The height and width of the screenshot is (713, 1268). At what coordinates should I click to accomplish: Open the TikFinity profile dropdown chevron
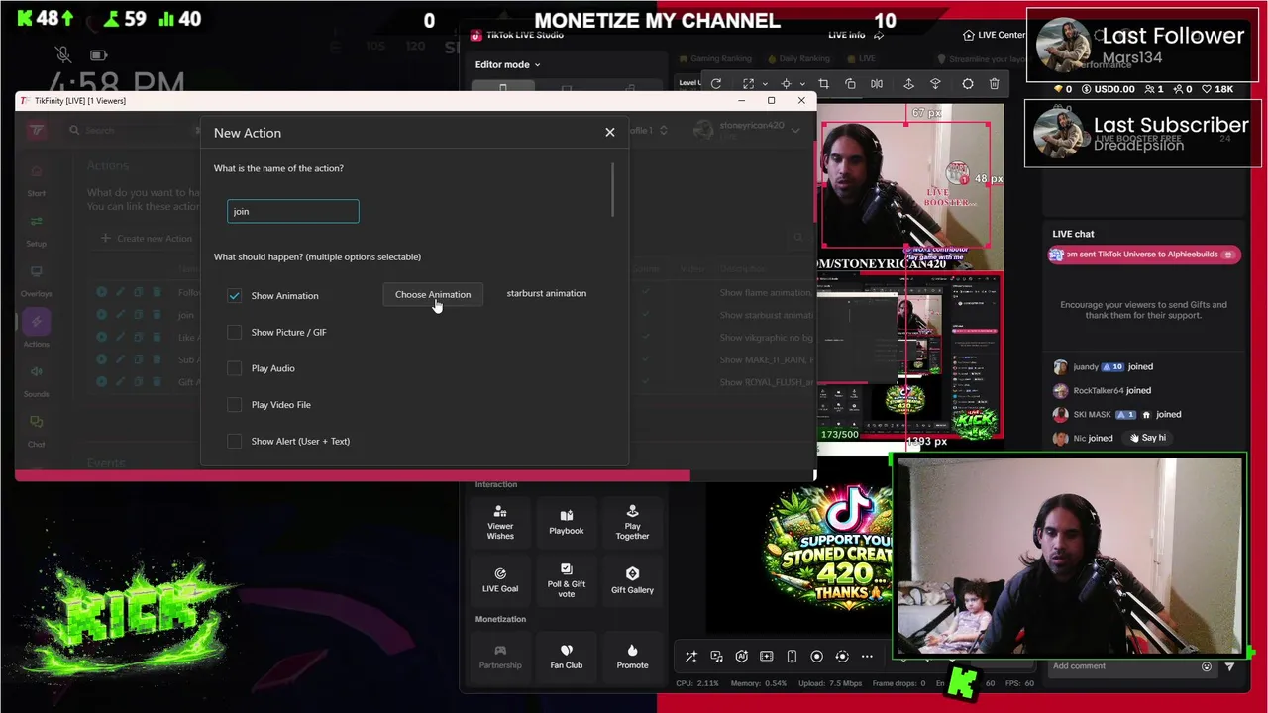(795, 130)
